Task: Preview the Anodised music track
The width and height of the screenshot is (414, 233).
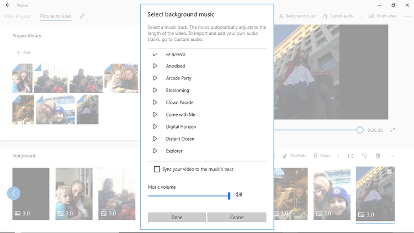Action: pyautogui.click(x=155, y=66)
